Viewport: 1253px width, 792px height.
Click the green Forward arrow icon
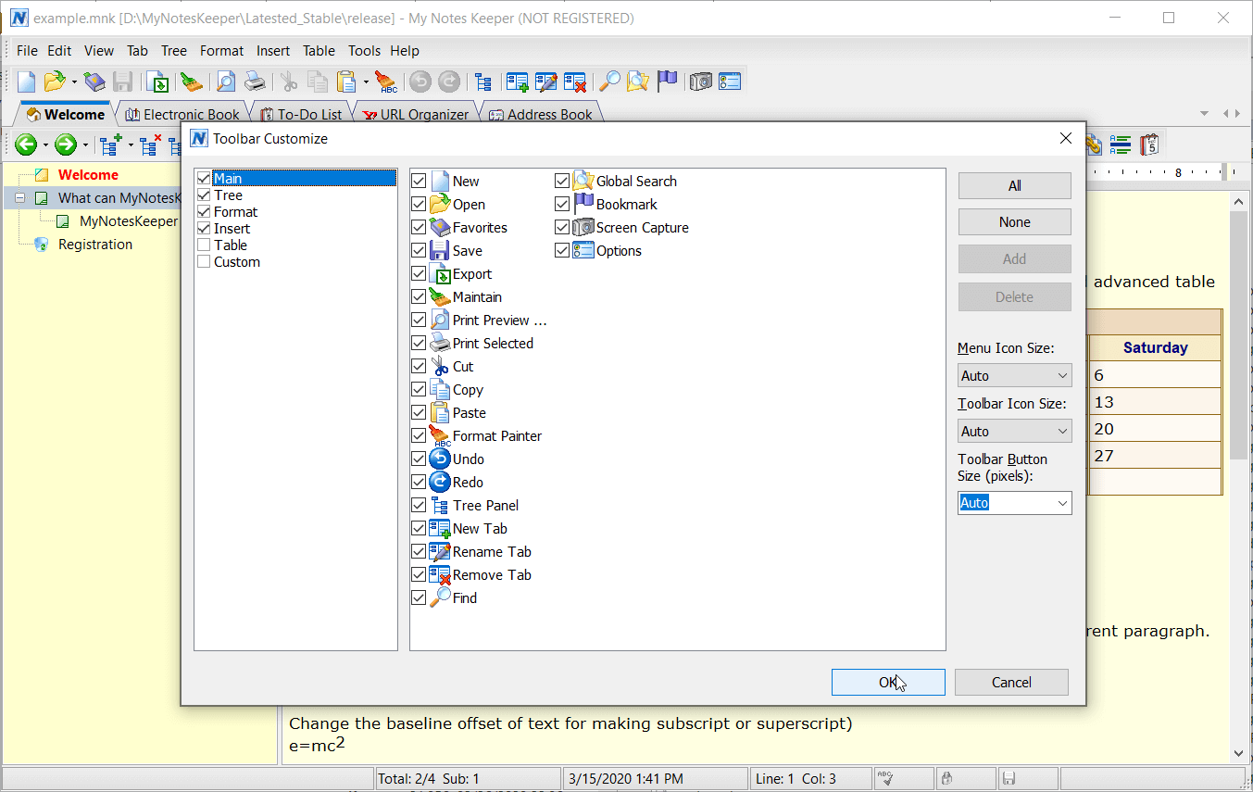[65, 145]
